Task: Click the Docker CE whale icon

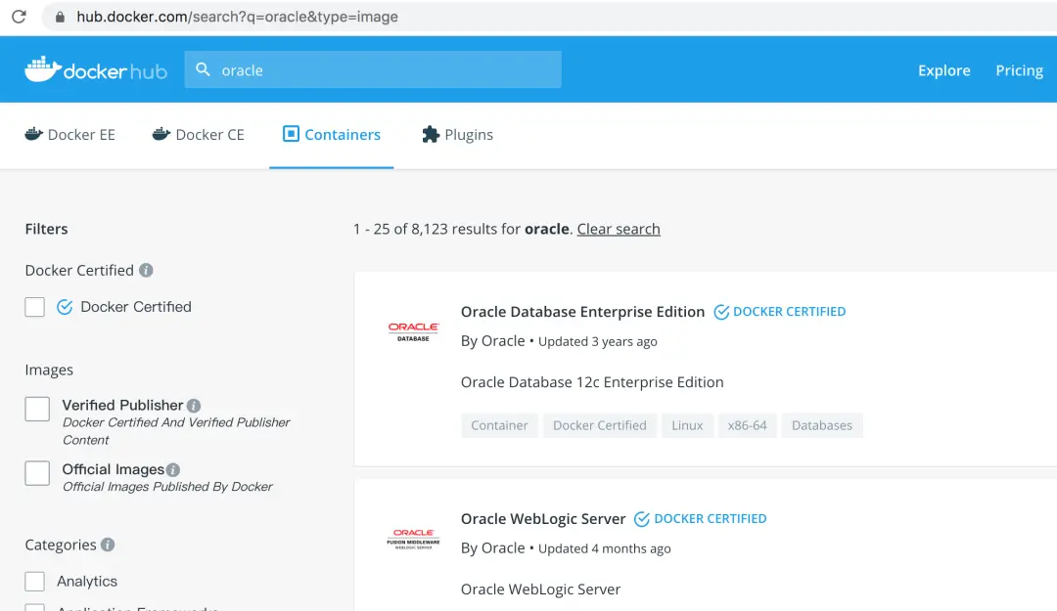Action: point(161,134)
